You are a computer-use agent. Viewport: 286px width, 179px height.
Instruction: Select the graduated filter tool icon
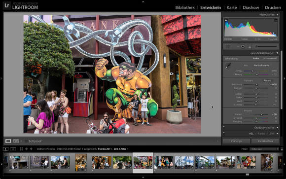[x=250, y=47]
